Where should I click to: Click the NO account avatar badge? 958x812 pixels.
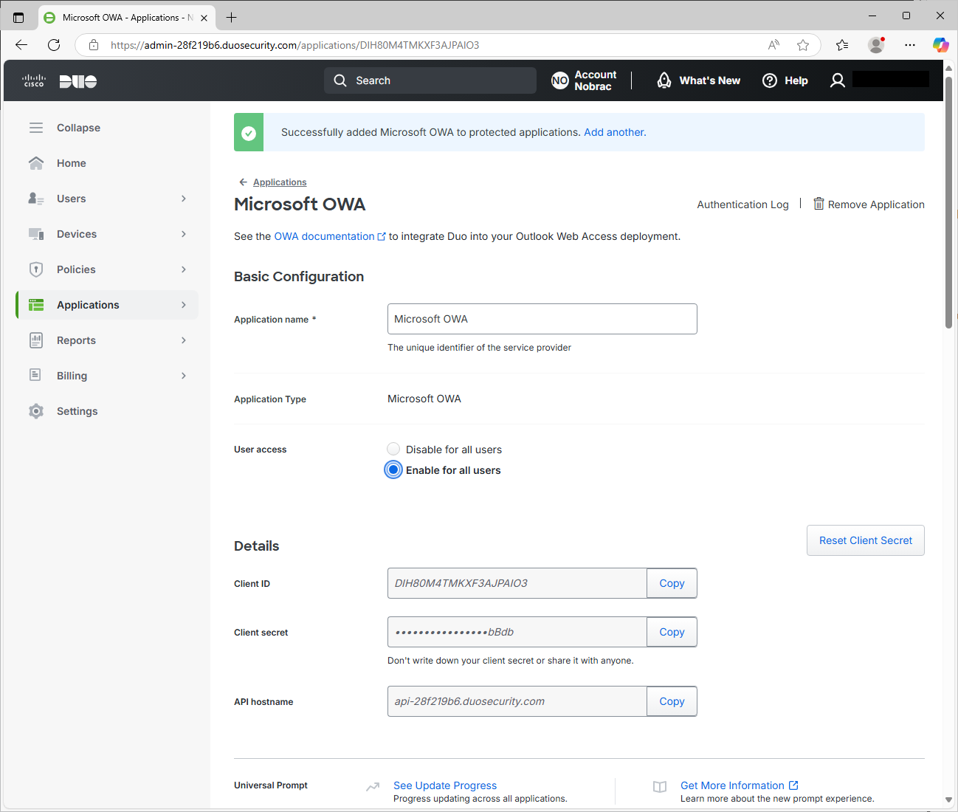(560, 80)
